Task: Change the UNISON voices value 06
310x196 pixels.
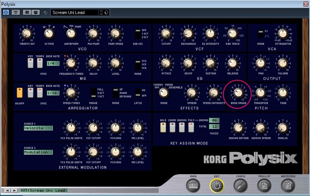Action: tap(214, 120)
